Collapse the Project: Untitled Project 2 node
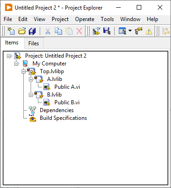 pyautogui.click(x=9, y=56)
